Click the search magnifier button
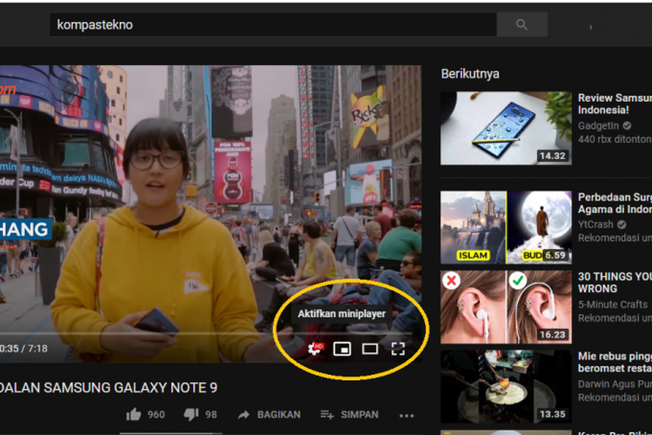 tap(522, 25)
